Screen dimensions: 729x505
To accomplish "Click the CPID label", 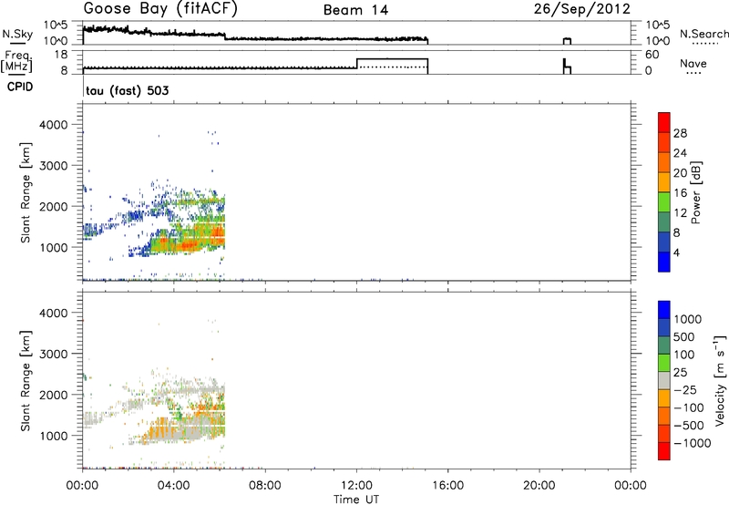I will 20,87.
